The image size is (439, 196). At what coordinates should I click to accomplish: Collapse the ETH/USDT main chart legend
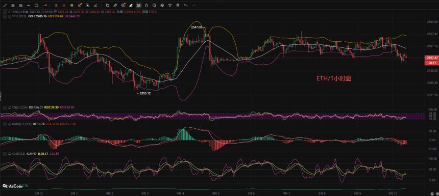5,12
